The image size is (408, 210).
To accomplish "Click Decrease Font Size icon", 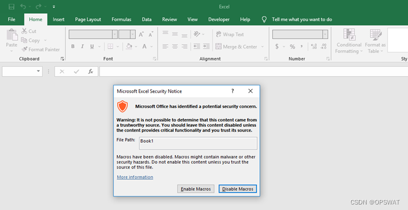I will [x=151, y=34].
